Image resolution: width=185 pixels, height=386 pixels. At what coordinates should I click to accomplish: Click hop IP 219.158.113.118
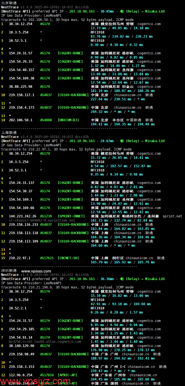24,233
